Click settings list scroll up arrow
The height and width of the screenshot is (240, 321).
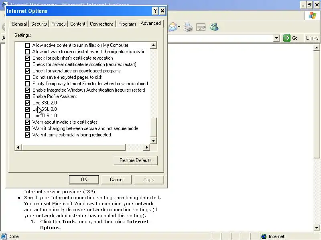153,45
